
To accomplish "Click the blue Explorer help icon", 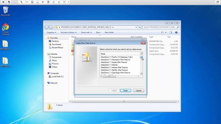I will point(176,32).
